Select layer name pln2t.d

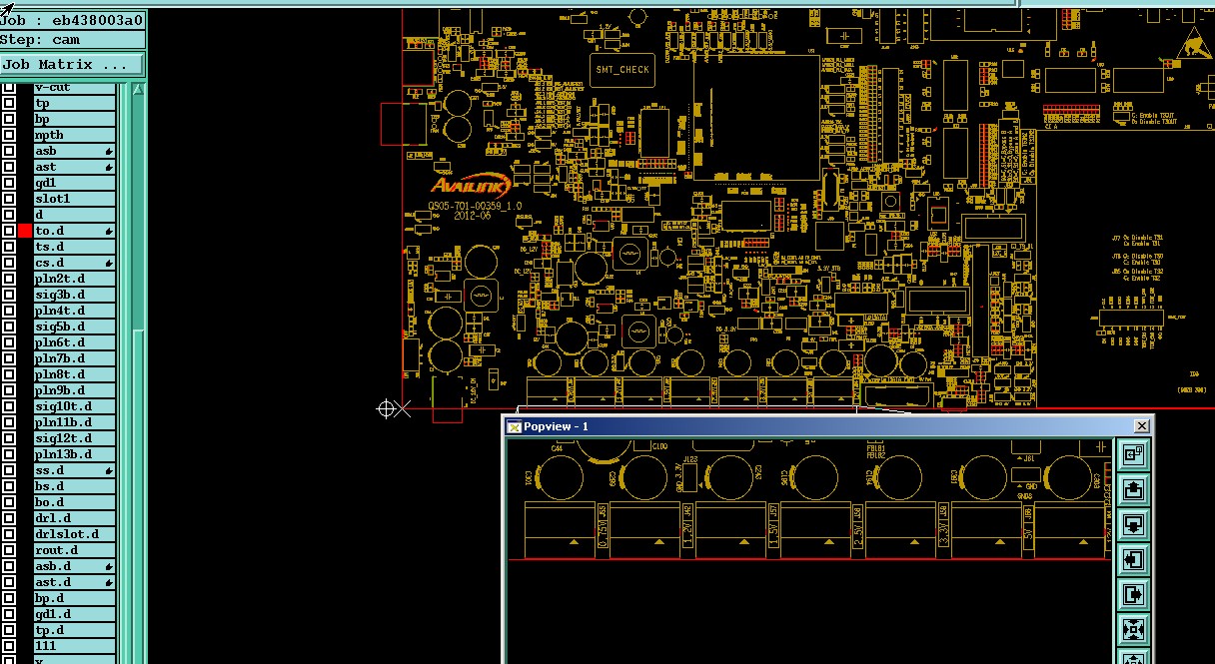pos(75,279)
